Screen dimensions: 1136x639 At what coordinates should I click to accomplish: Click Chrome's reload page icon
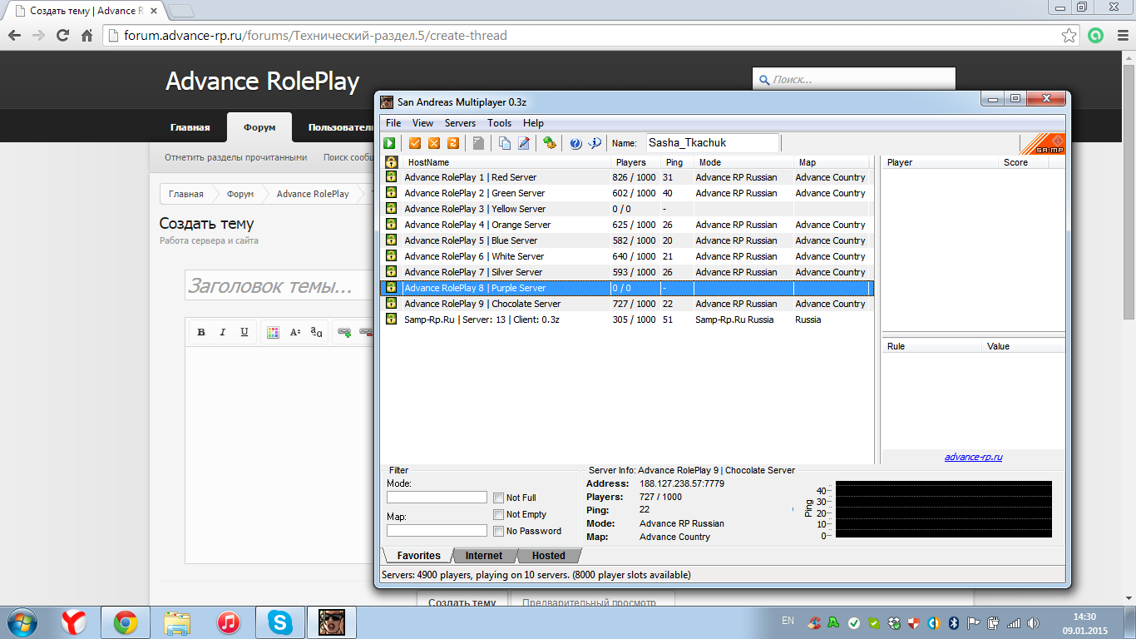62,36
